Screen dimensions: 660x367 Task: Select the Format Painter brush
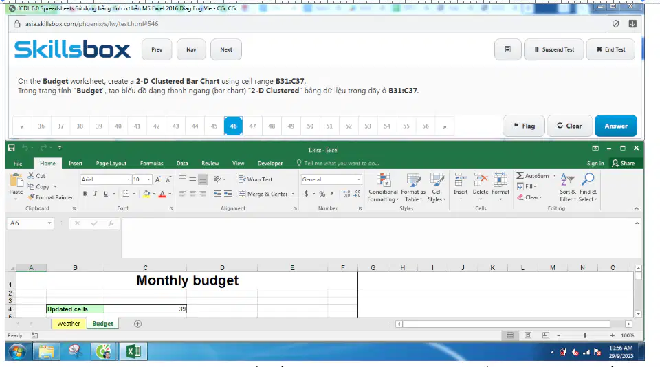click(x=31, y=197)
